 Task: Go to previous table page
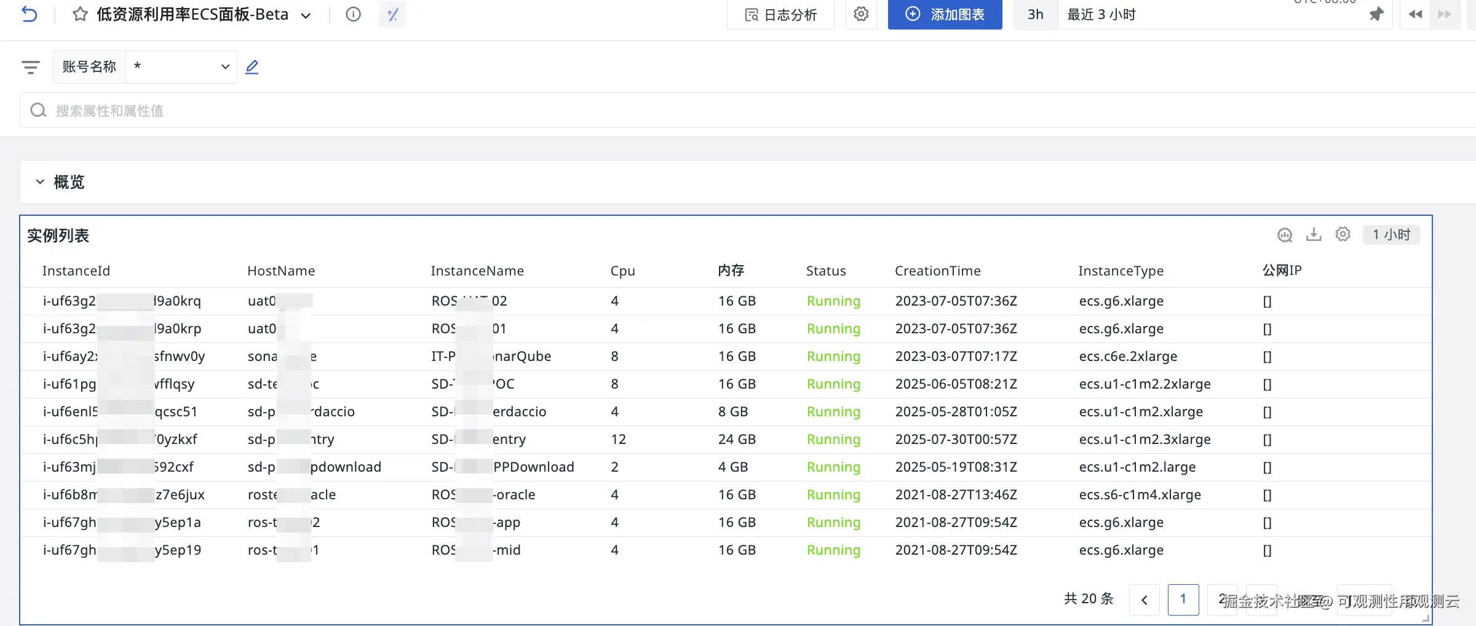[x=1145, y=600]
